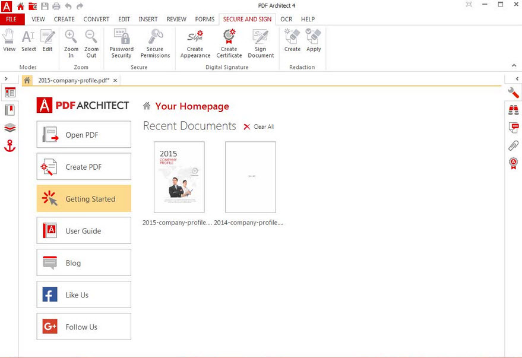
Task: Click the Attachments paperclip icon on the right
Action: pyautogui.click(x=513, y=145)
